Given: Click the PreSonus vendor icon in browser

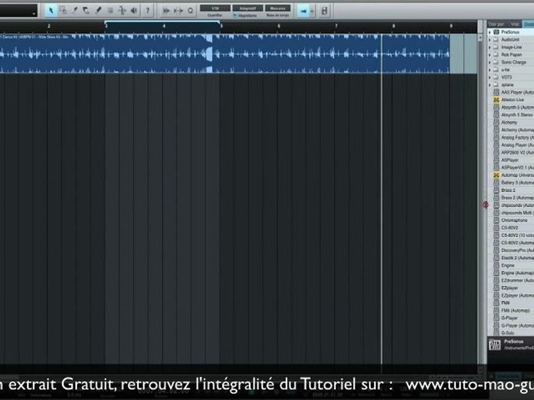Looking at the screenshot, I should tap(496, 32).
